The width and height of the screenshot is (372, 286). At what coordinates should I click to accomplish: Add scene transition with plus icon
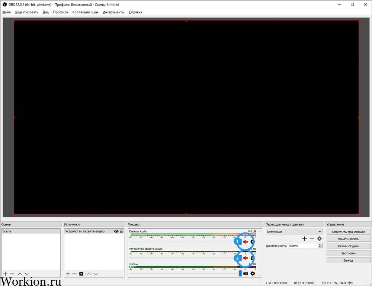point(305,239)
